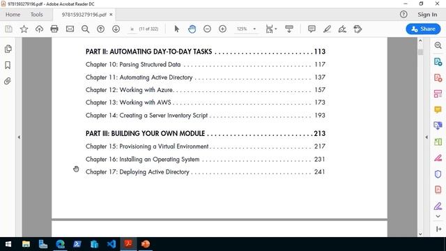446x251 pixels.
Task: Click the Chapter 10: Parsing Structured Data entry
Action: point(206,65)
